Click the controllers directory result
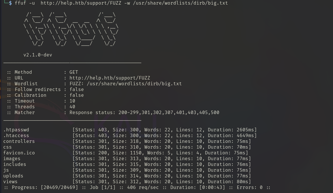This screenshot has width=333, height=193. pyautogui.click(x=19, y=141)
